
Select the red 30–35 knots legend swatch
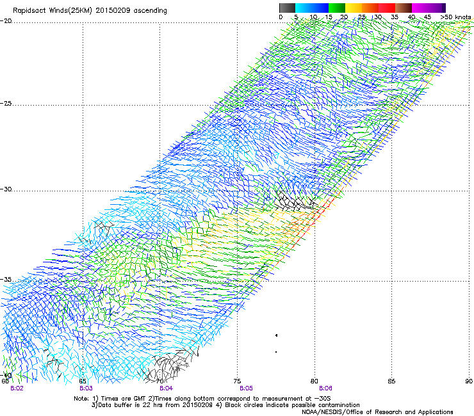387,8
